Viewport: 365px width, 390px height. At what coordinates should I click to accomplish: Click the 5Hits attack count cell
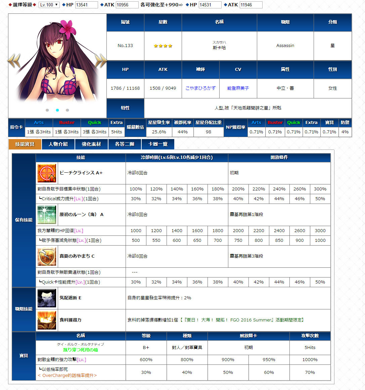tap(310, 347)
